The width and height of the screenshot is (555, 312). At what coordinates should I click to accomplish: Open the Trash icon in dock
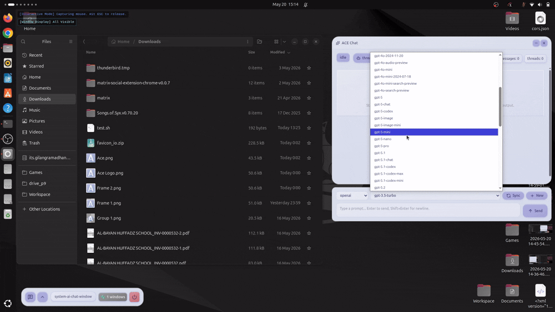tap(8, 214)
